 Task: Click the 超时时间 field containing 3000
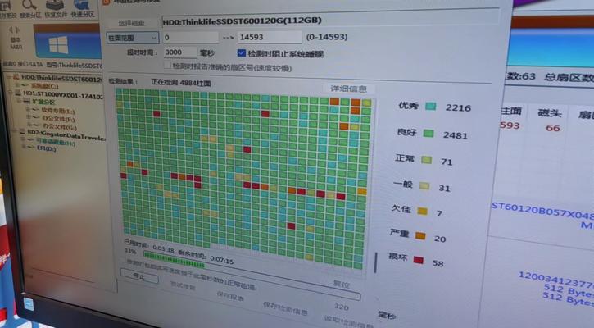click(180, 52)
